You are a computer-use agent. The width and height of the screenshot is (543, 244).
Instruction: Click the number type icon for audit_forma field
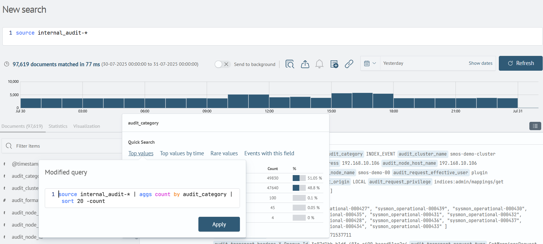(x=4, y=200)
